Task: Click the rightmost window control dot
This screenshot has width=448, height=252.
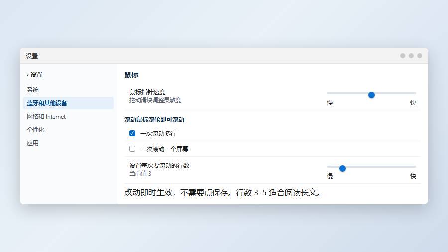Action: click(420, 56)
